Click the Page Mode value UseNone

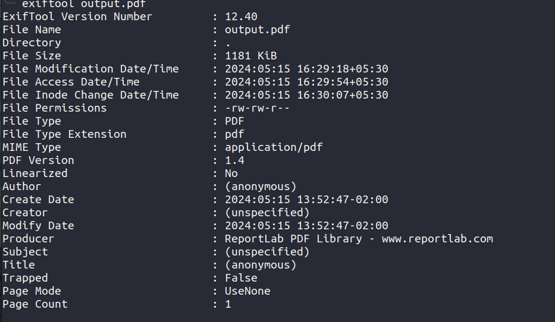248,291
